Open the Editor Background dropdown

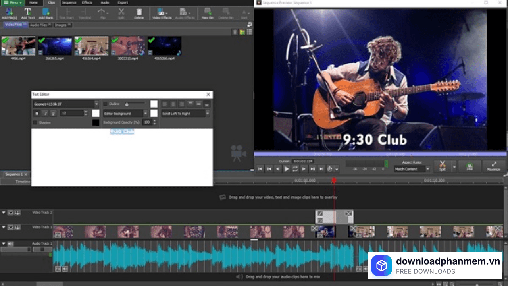pos(145,114)
